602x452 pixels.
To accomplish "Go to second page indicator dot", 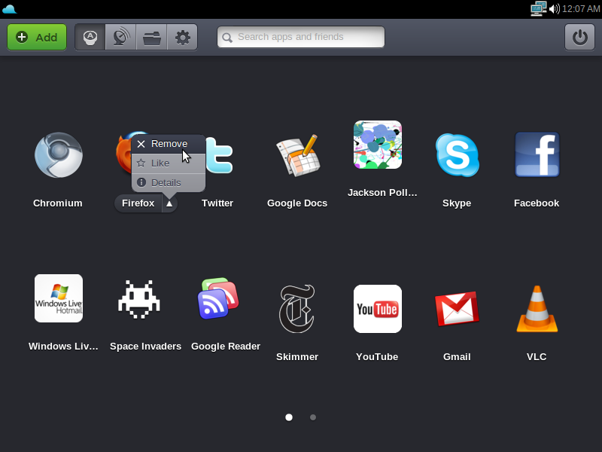I will pyautogui.click(x=313, y=417).
